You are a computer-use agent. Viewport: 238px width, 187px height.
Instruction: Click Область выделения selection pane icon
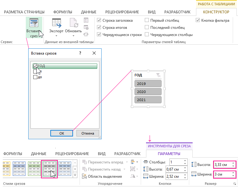85,176
